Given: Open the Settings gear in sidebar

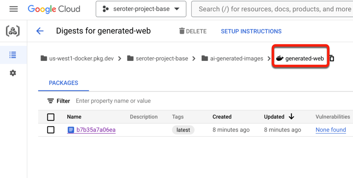Looking at the screenshot, I should 13,73.
